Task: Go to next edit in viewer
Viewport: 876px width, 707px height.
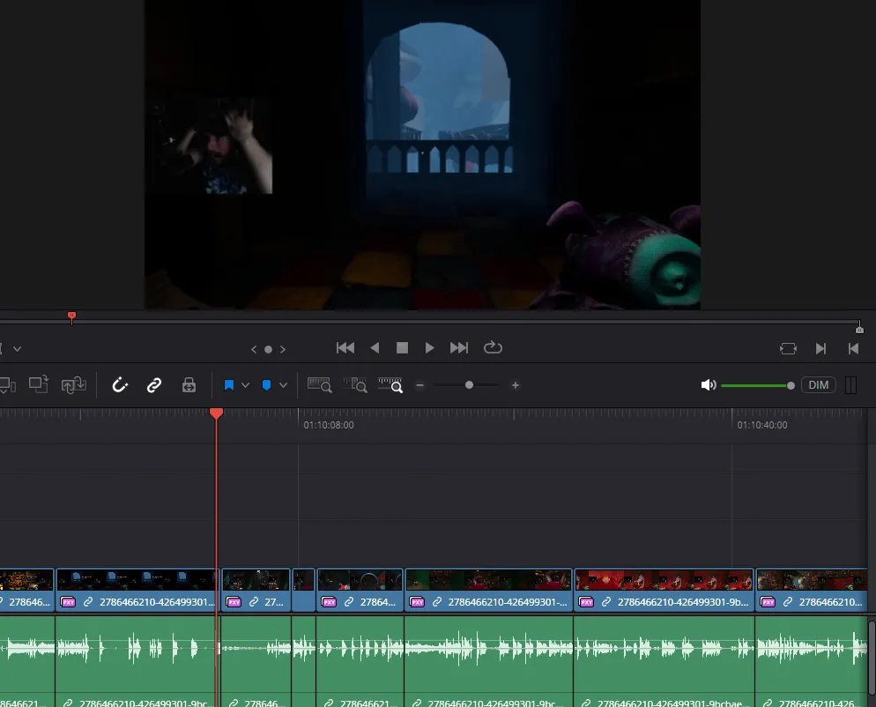Action: click(820, 349)
